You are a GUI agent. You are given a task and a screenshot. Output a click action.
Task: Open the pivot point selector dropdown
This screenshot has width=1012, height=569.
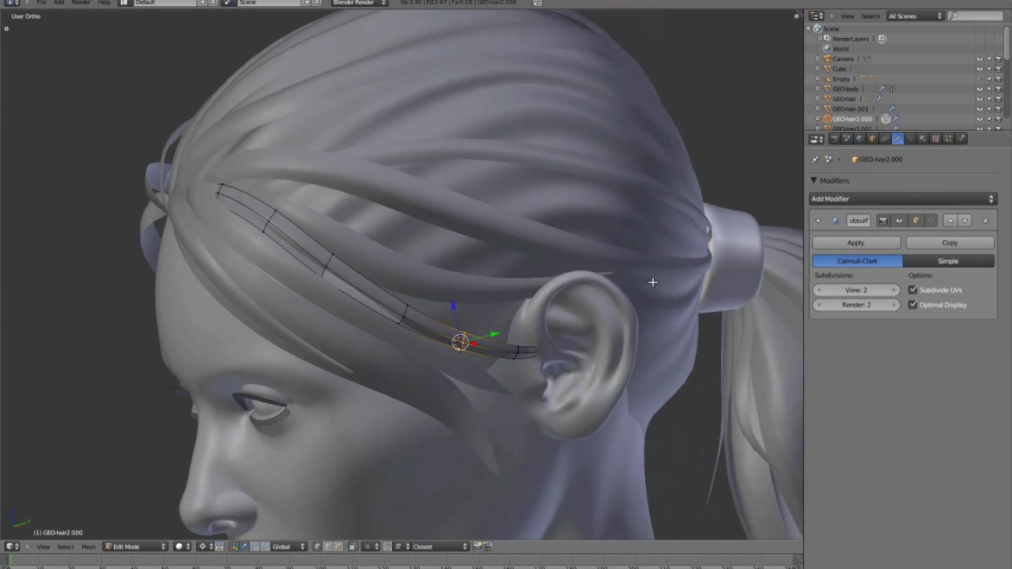pos(205,546)
